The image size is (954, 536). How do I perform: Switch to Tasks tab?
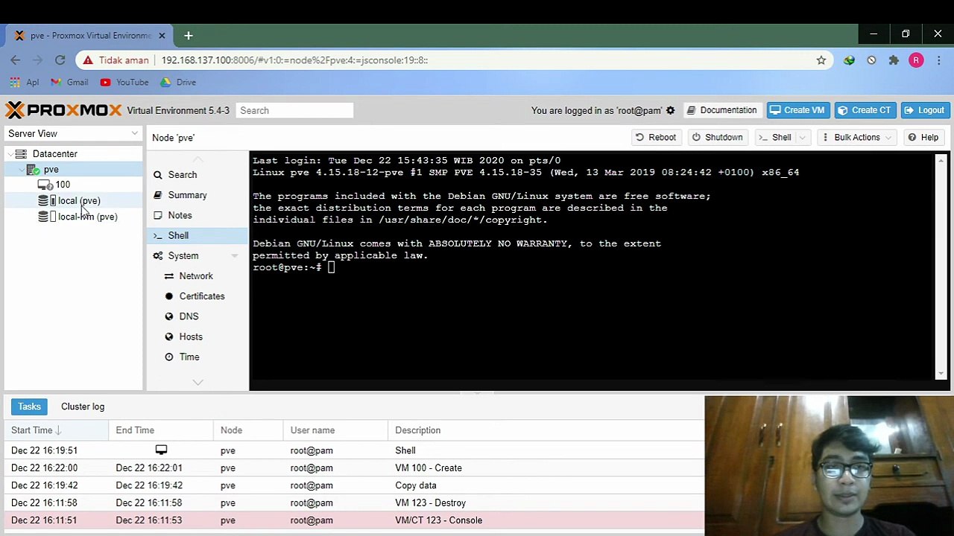pos(29,406)
